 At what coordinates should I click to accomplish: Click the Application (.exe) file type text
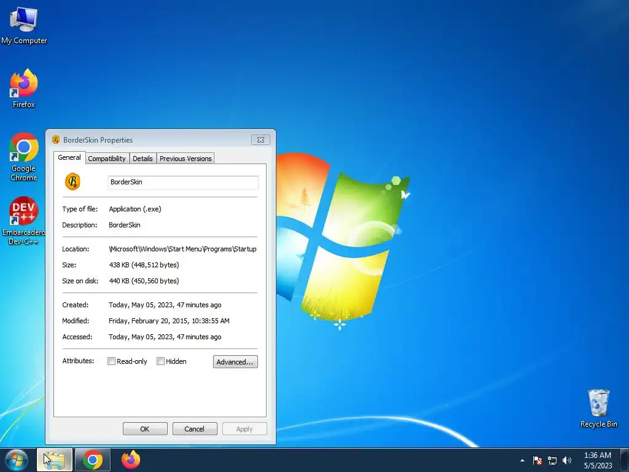click(135, 209)
